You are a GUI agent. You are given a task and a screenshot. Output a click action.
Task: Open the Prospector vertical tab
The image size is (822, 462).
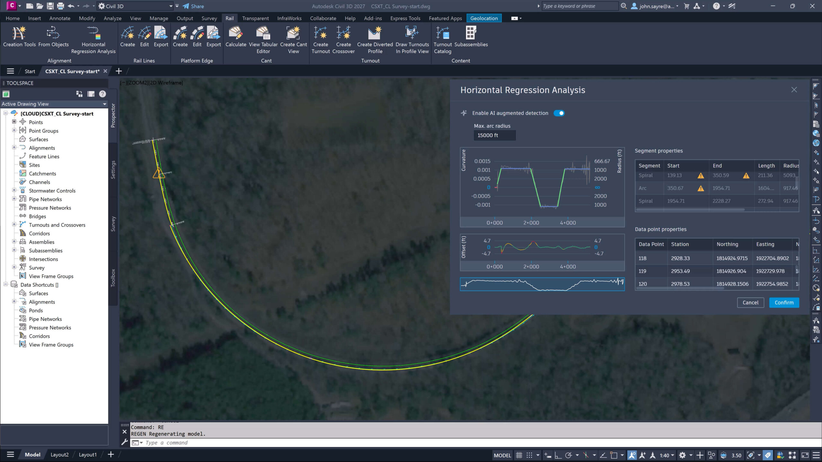[113, 116]
